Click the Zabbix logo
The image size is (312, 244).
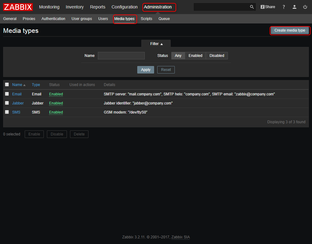18,7
